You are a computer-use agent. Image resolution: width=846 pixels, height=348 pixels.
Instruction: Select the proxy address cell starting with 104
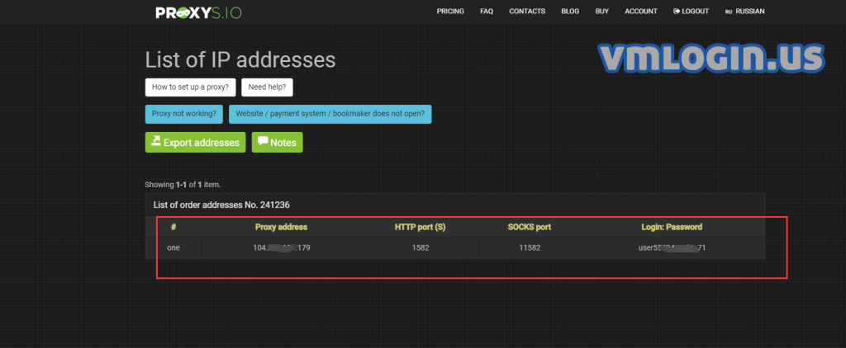(282, 247)
